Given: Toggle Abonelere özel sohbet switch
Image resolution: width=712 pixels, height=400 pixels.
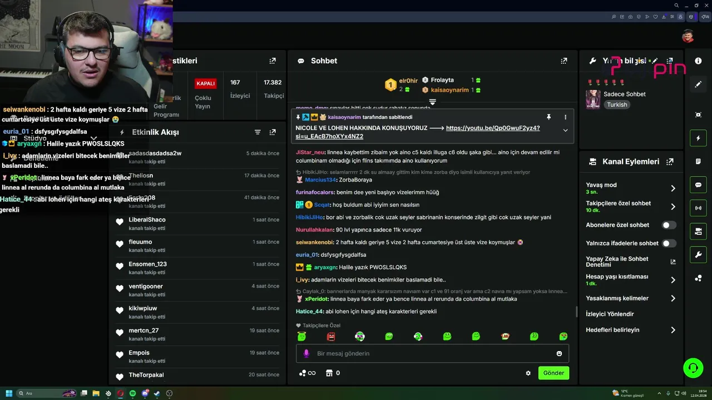Looking at the screenshot, I should point(669,225).
